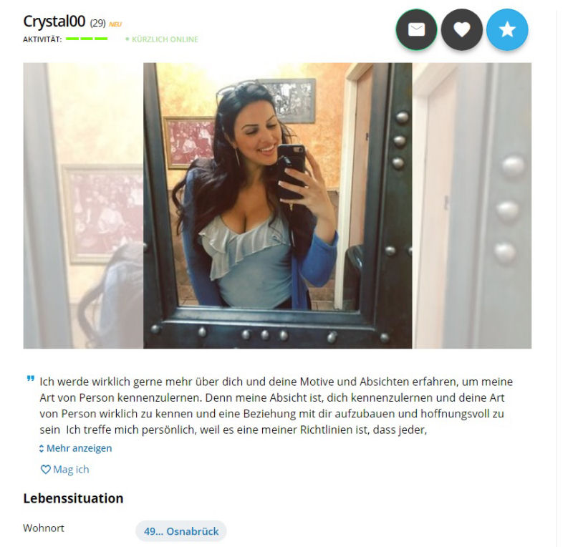Click the profile description paragraph text
Image resolution: width=573 pixels, height=547 pixels.
276,405
